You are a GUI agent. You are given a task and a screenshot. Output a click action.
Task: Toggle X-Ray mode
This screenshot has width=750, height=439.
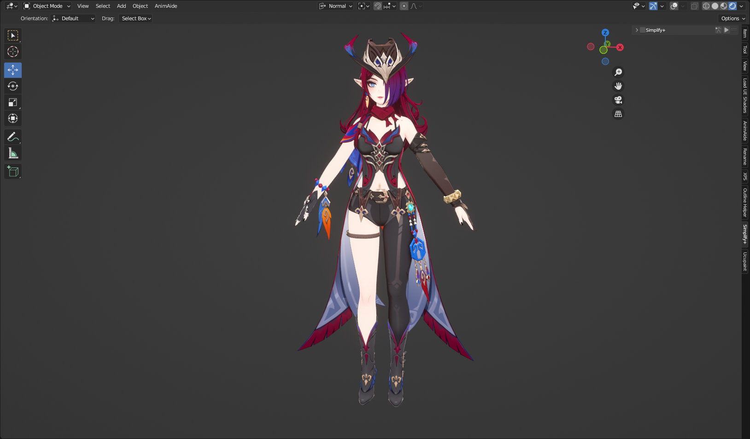pos(694,6)
